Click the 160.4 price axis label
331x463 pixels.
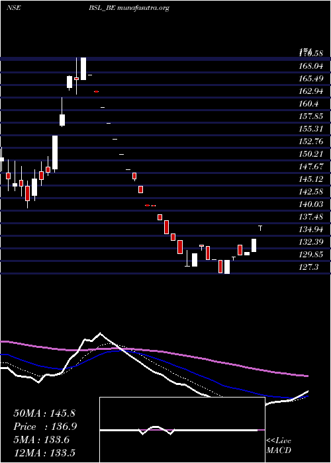[308, 104]
